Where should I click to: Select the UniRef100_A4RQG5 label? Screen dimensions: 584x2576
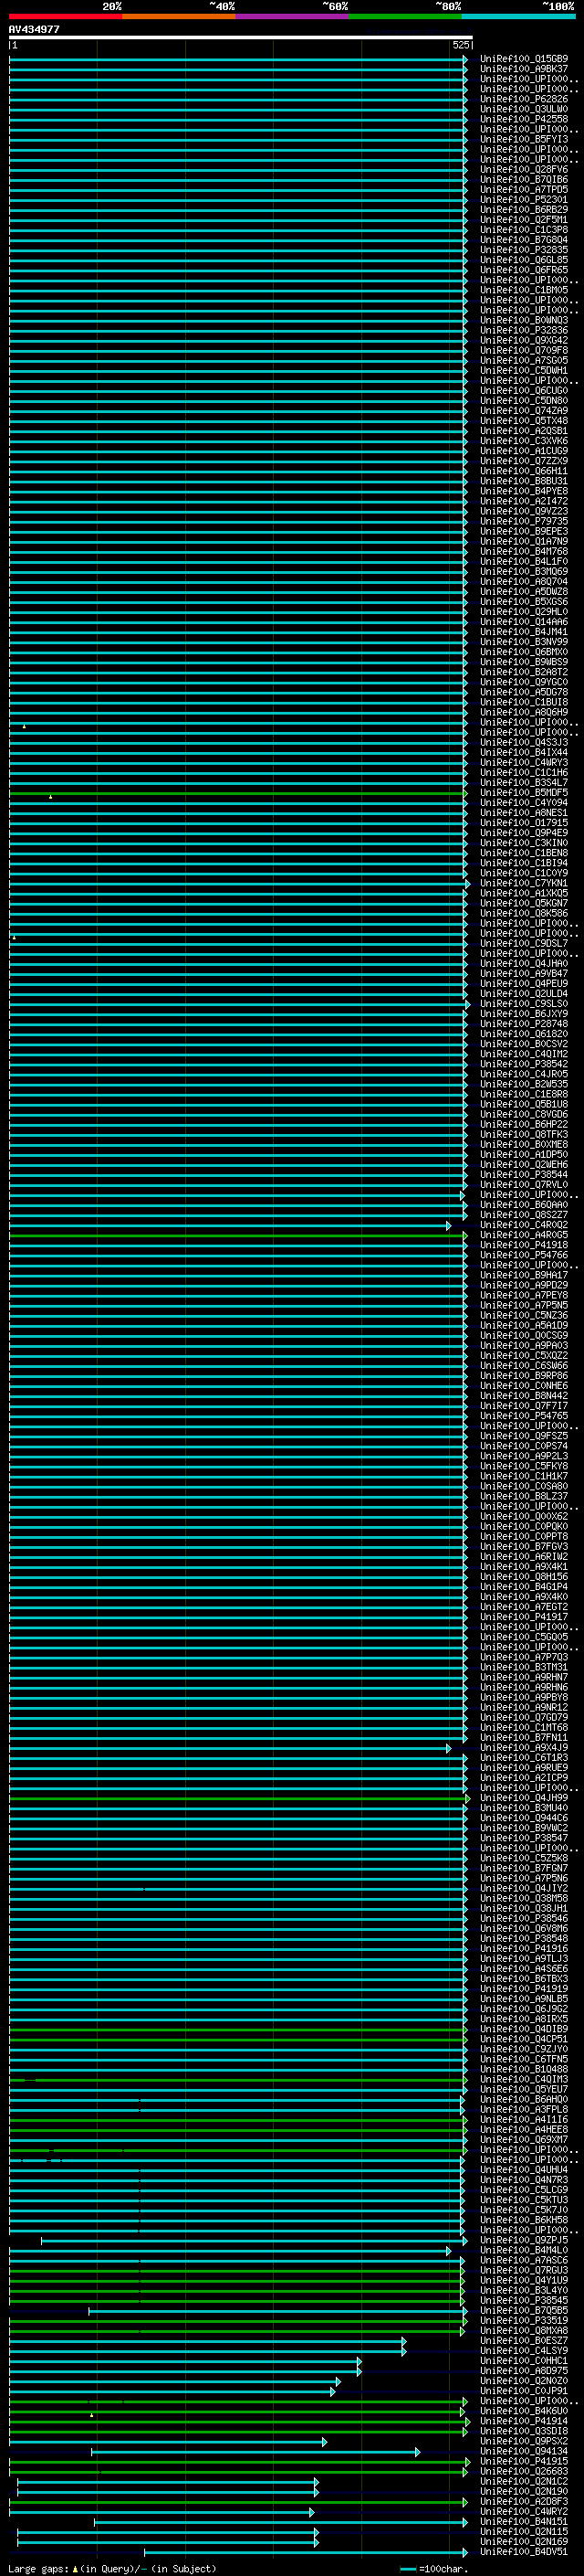coord(524,1235)
